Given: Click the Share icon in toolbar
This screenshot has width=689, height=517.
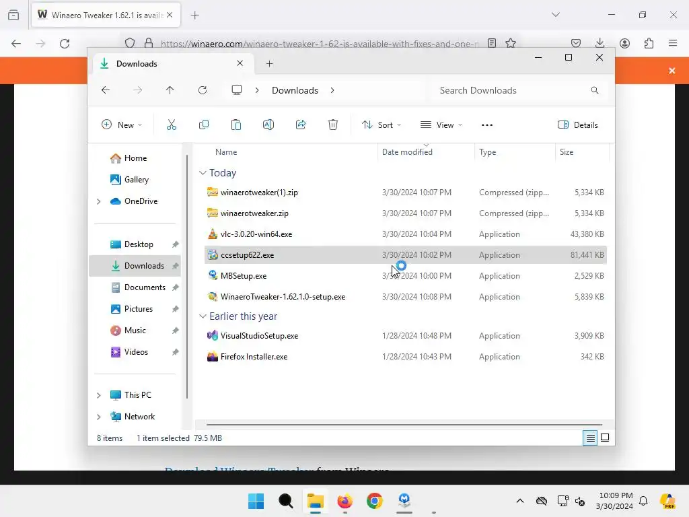Looking at the screenshot, I should click(x=301, y=125).
